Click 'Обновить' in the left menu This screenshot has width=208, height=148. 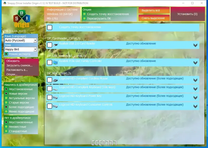tap(13, 61)
